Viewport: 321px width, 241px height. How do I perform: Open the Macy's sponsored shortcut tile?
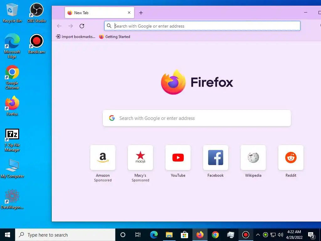(x=140, y=158)
